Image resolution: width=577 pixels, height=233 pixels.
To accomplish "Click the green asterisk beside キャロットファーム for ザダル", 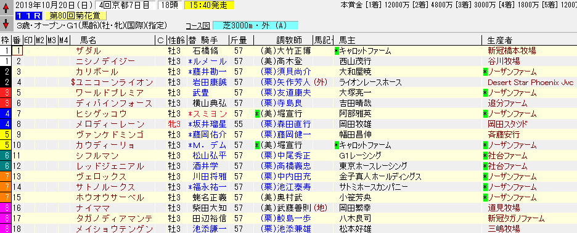I will (x=337, y=51).
